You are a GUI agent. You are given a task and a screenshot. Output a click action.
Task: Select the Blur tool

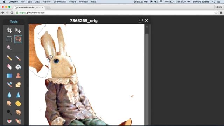pos(9,95)
